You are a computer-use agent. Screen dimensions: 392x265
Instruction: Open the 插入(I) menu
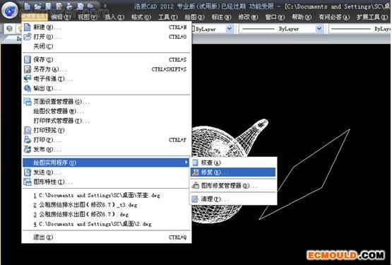(x=114, y=17)
